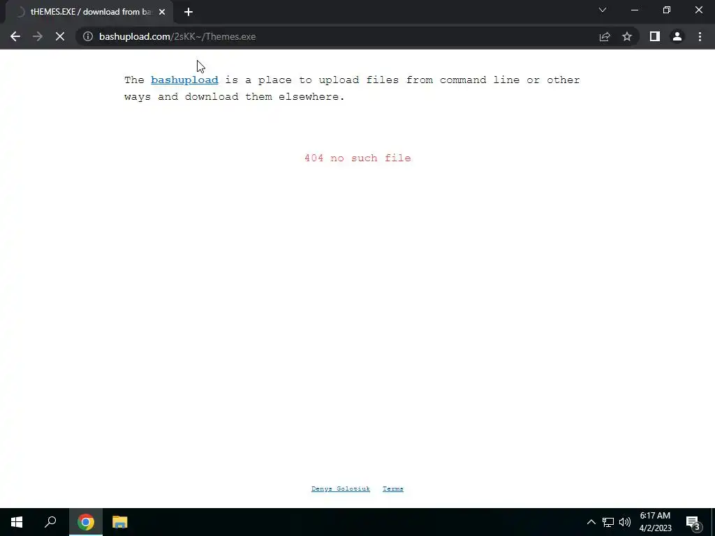Image resolution: width=715 pixels, height=536 pixels.
Task: Open the Terms link
Action: [x=392, y=489]
